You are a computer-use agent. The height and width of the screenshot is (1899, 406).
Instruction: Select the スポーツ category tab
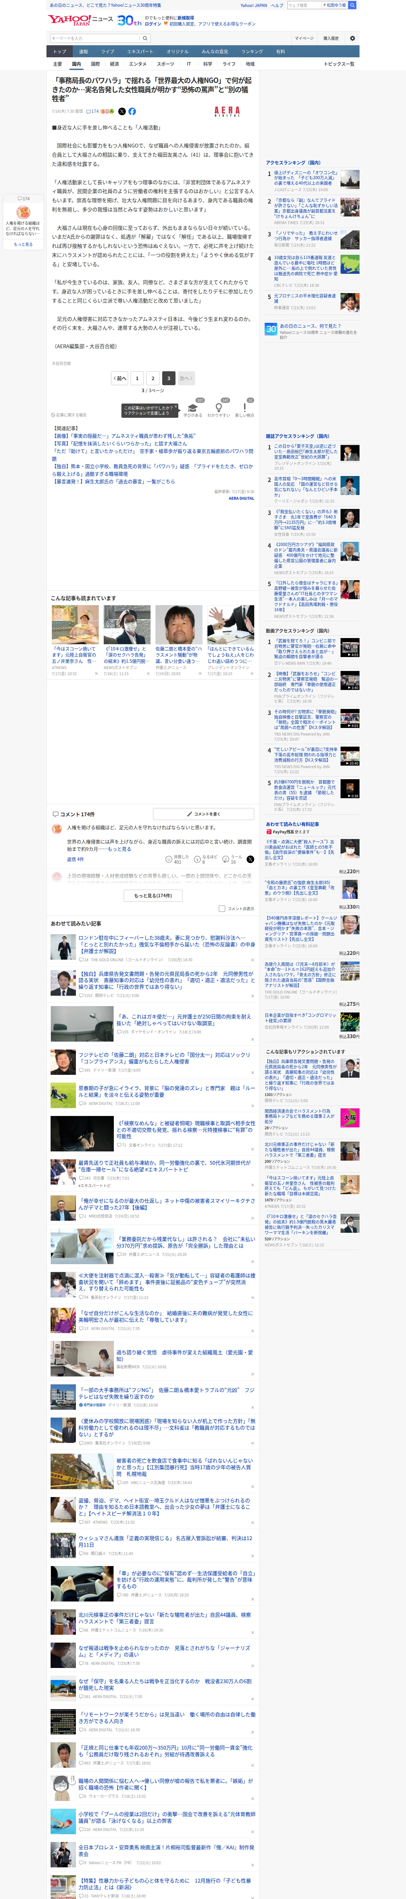[x=166, y=64]
